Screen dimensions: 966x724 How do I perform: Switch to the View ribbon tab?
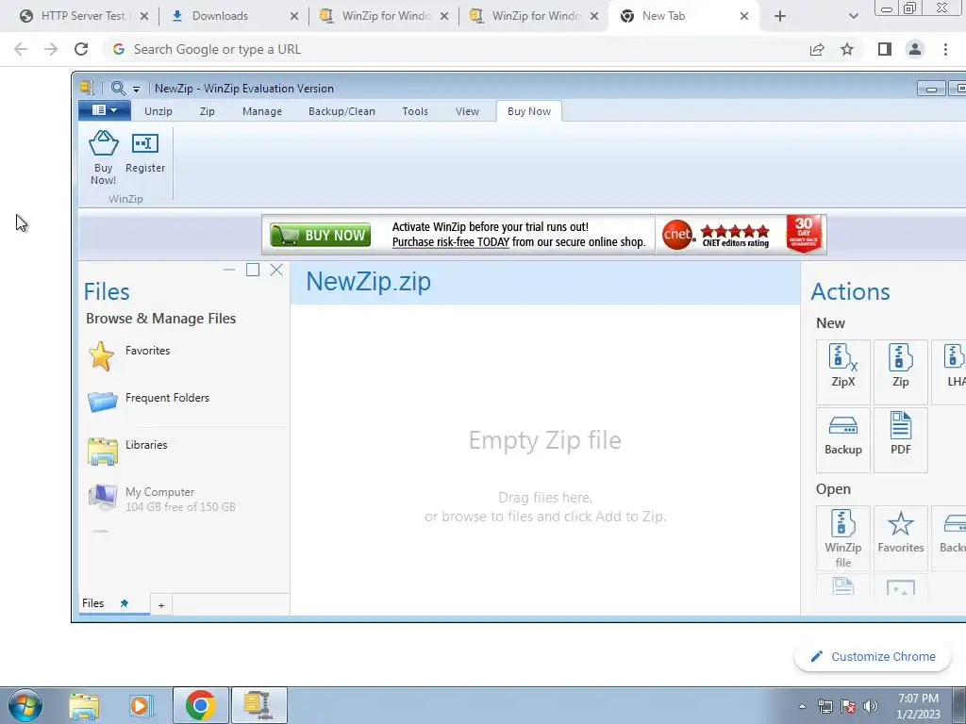(x=467, y=111)
